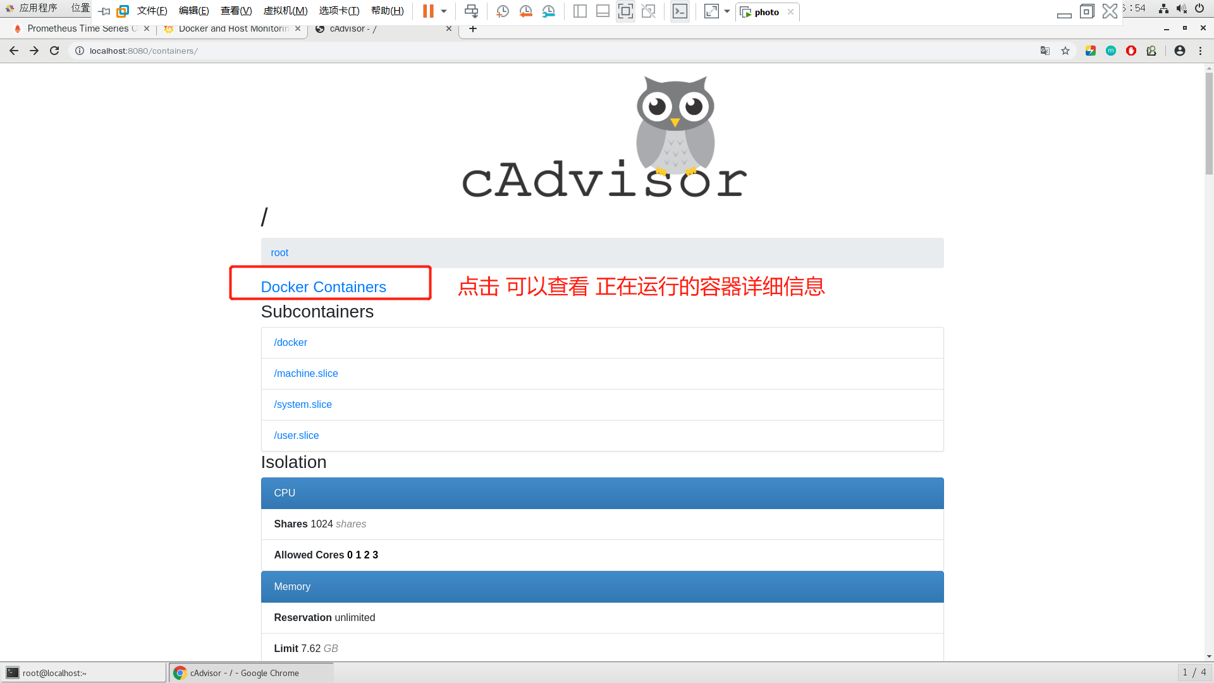
Task: Toggle the library sidebar view
Action: pyautogui.click(x=580, y=11)
